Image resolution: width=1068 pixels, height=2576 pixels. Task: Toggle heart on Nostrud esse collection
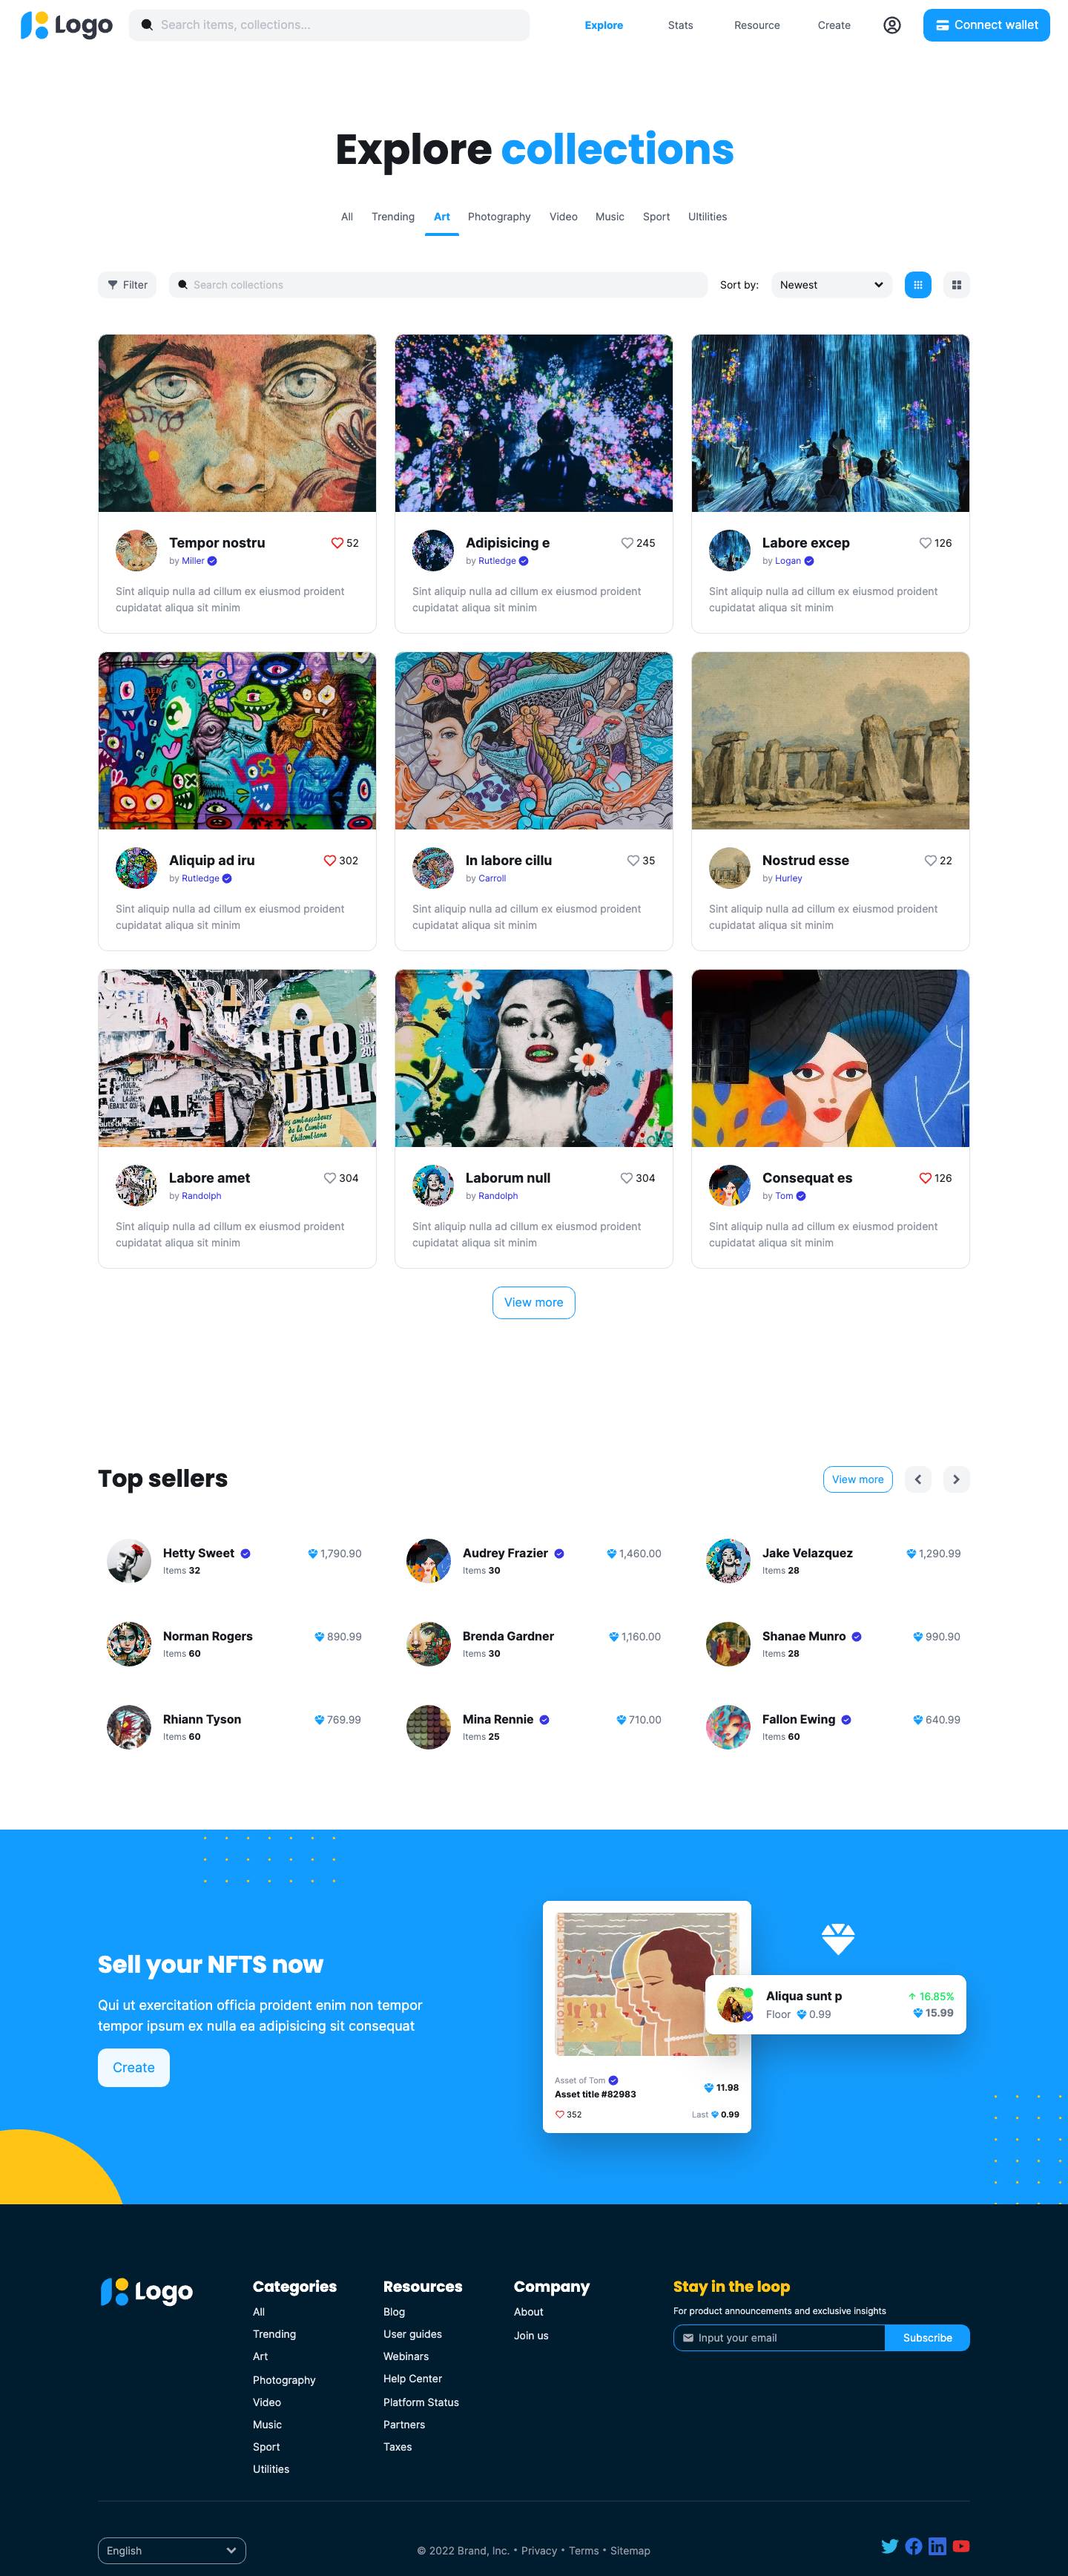click(930, 860)
